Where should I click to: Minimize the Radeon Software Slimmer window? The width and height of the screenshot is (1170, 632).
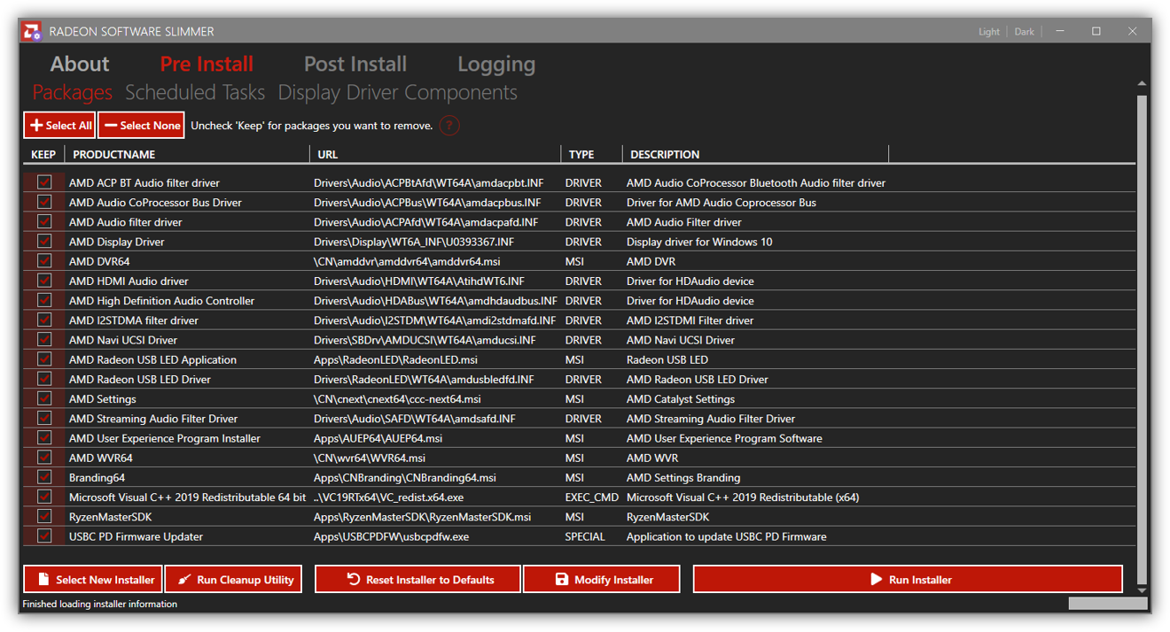[1060, 31]
